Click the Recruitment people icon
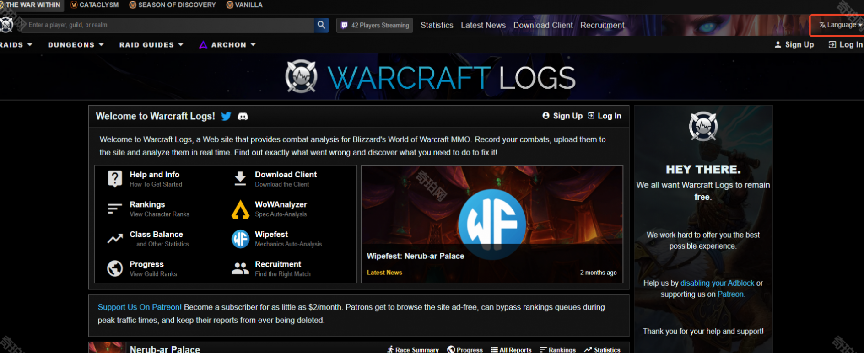864x353 pixels. 240,268
